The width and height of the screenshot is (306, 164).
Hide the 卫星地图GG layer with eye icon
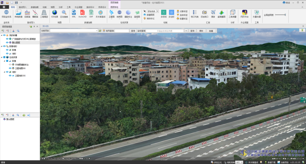pyautogui.click(x=10, y=68)
